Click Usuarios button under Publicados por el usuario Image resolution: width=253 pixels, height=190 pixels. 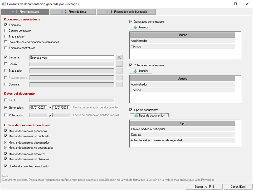tap(141, 71)
